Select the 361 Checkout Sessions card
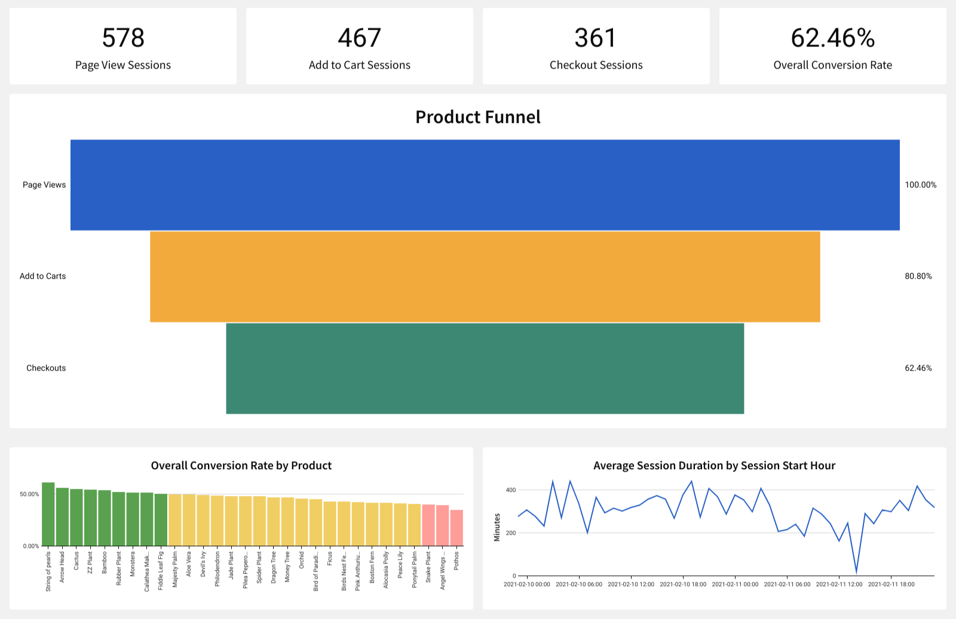The width and height of the screenshot is (956, 619). point(596,45)
